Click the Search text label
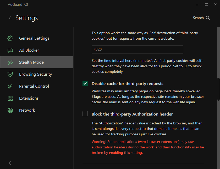Viewport: 220px width, 169px height. click(x=198, y=18)
